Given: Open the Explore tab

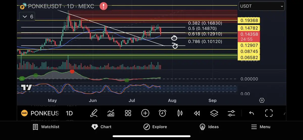Looking at the screenshot, I should (155, 127).
